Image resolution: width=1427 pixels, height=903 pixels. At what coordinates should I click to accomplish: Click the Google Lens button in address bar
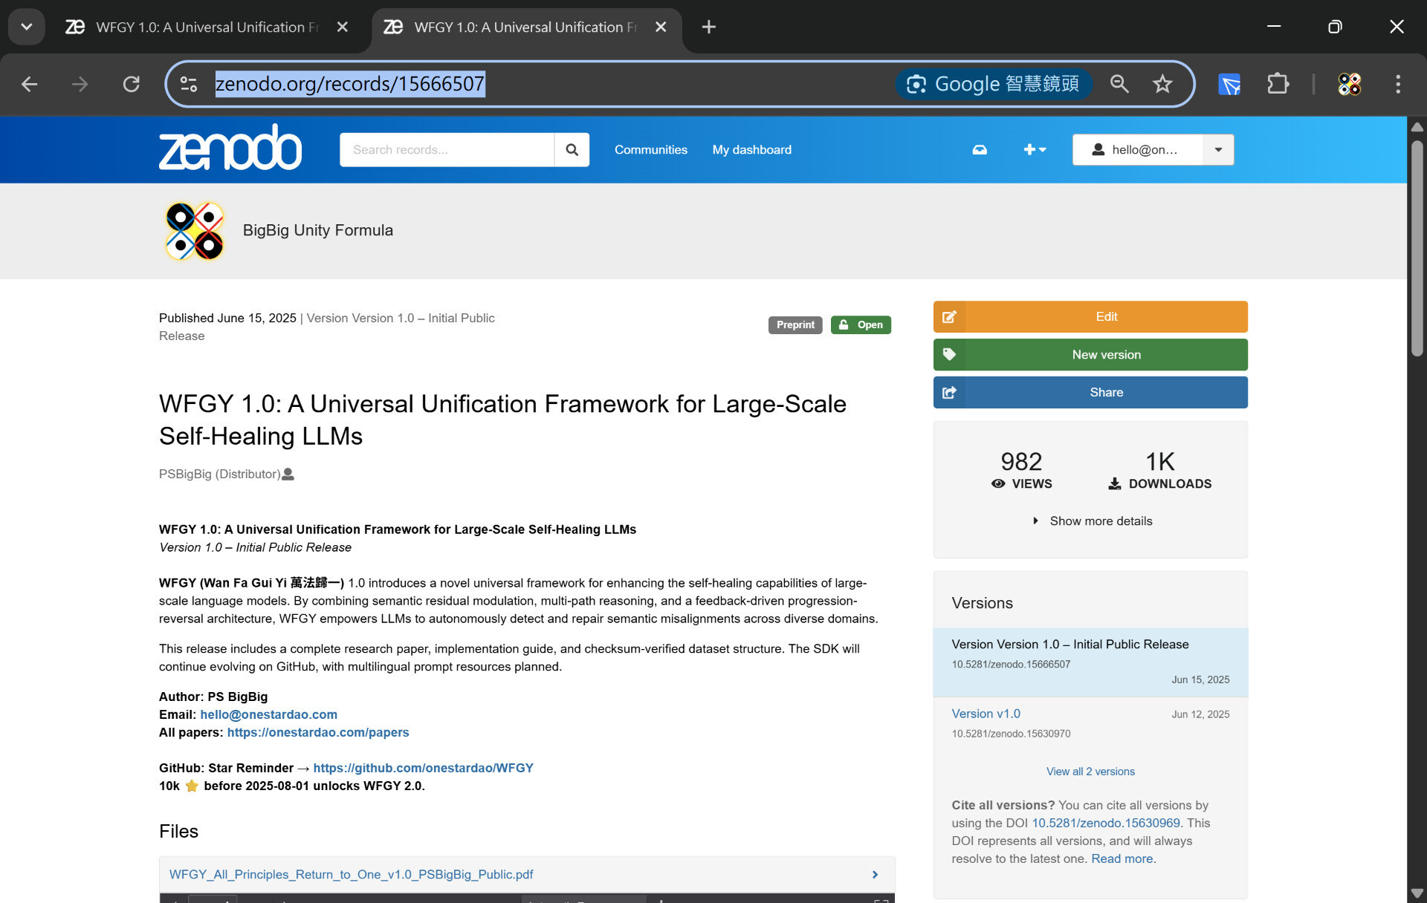click(x=994, y=84)
